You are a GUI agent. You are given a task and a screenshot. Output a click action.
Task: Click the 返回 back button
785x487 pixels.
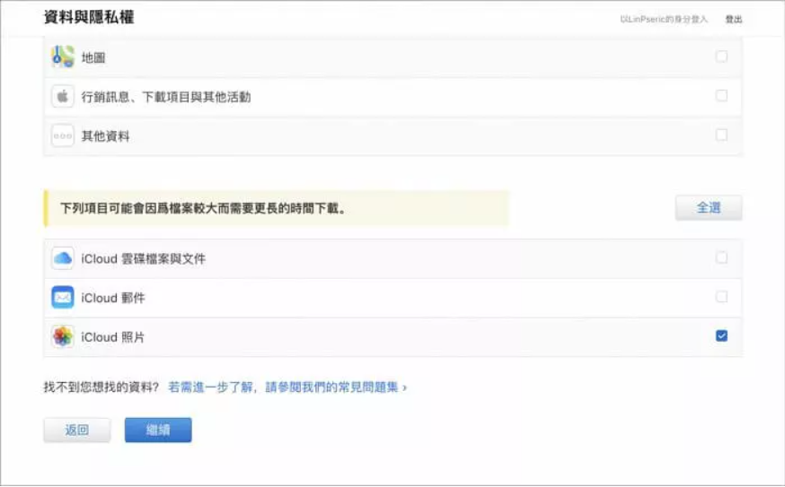tap(76, 430)
